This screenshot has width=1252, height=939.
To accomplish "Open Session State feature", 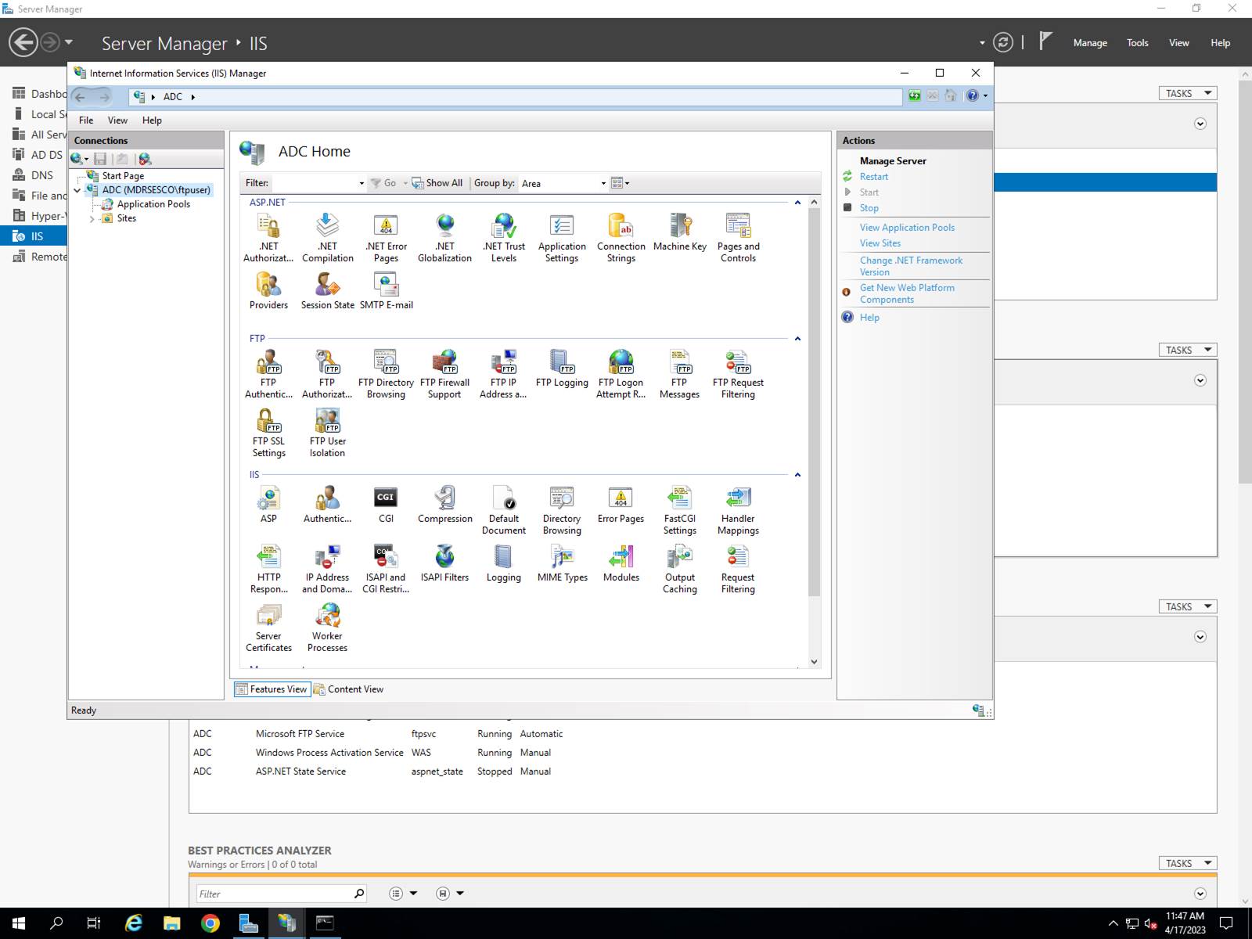I will [327, 291].
